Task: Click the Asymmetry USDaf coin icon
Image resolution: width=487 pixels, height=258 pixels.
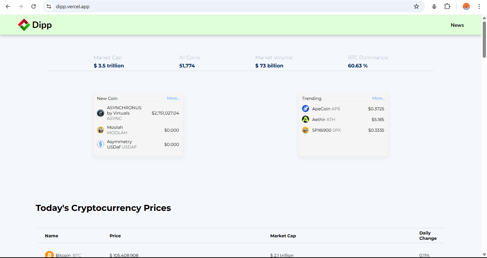Action: (x=101, y=144)
